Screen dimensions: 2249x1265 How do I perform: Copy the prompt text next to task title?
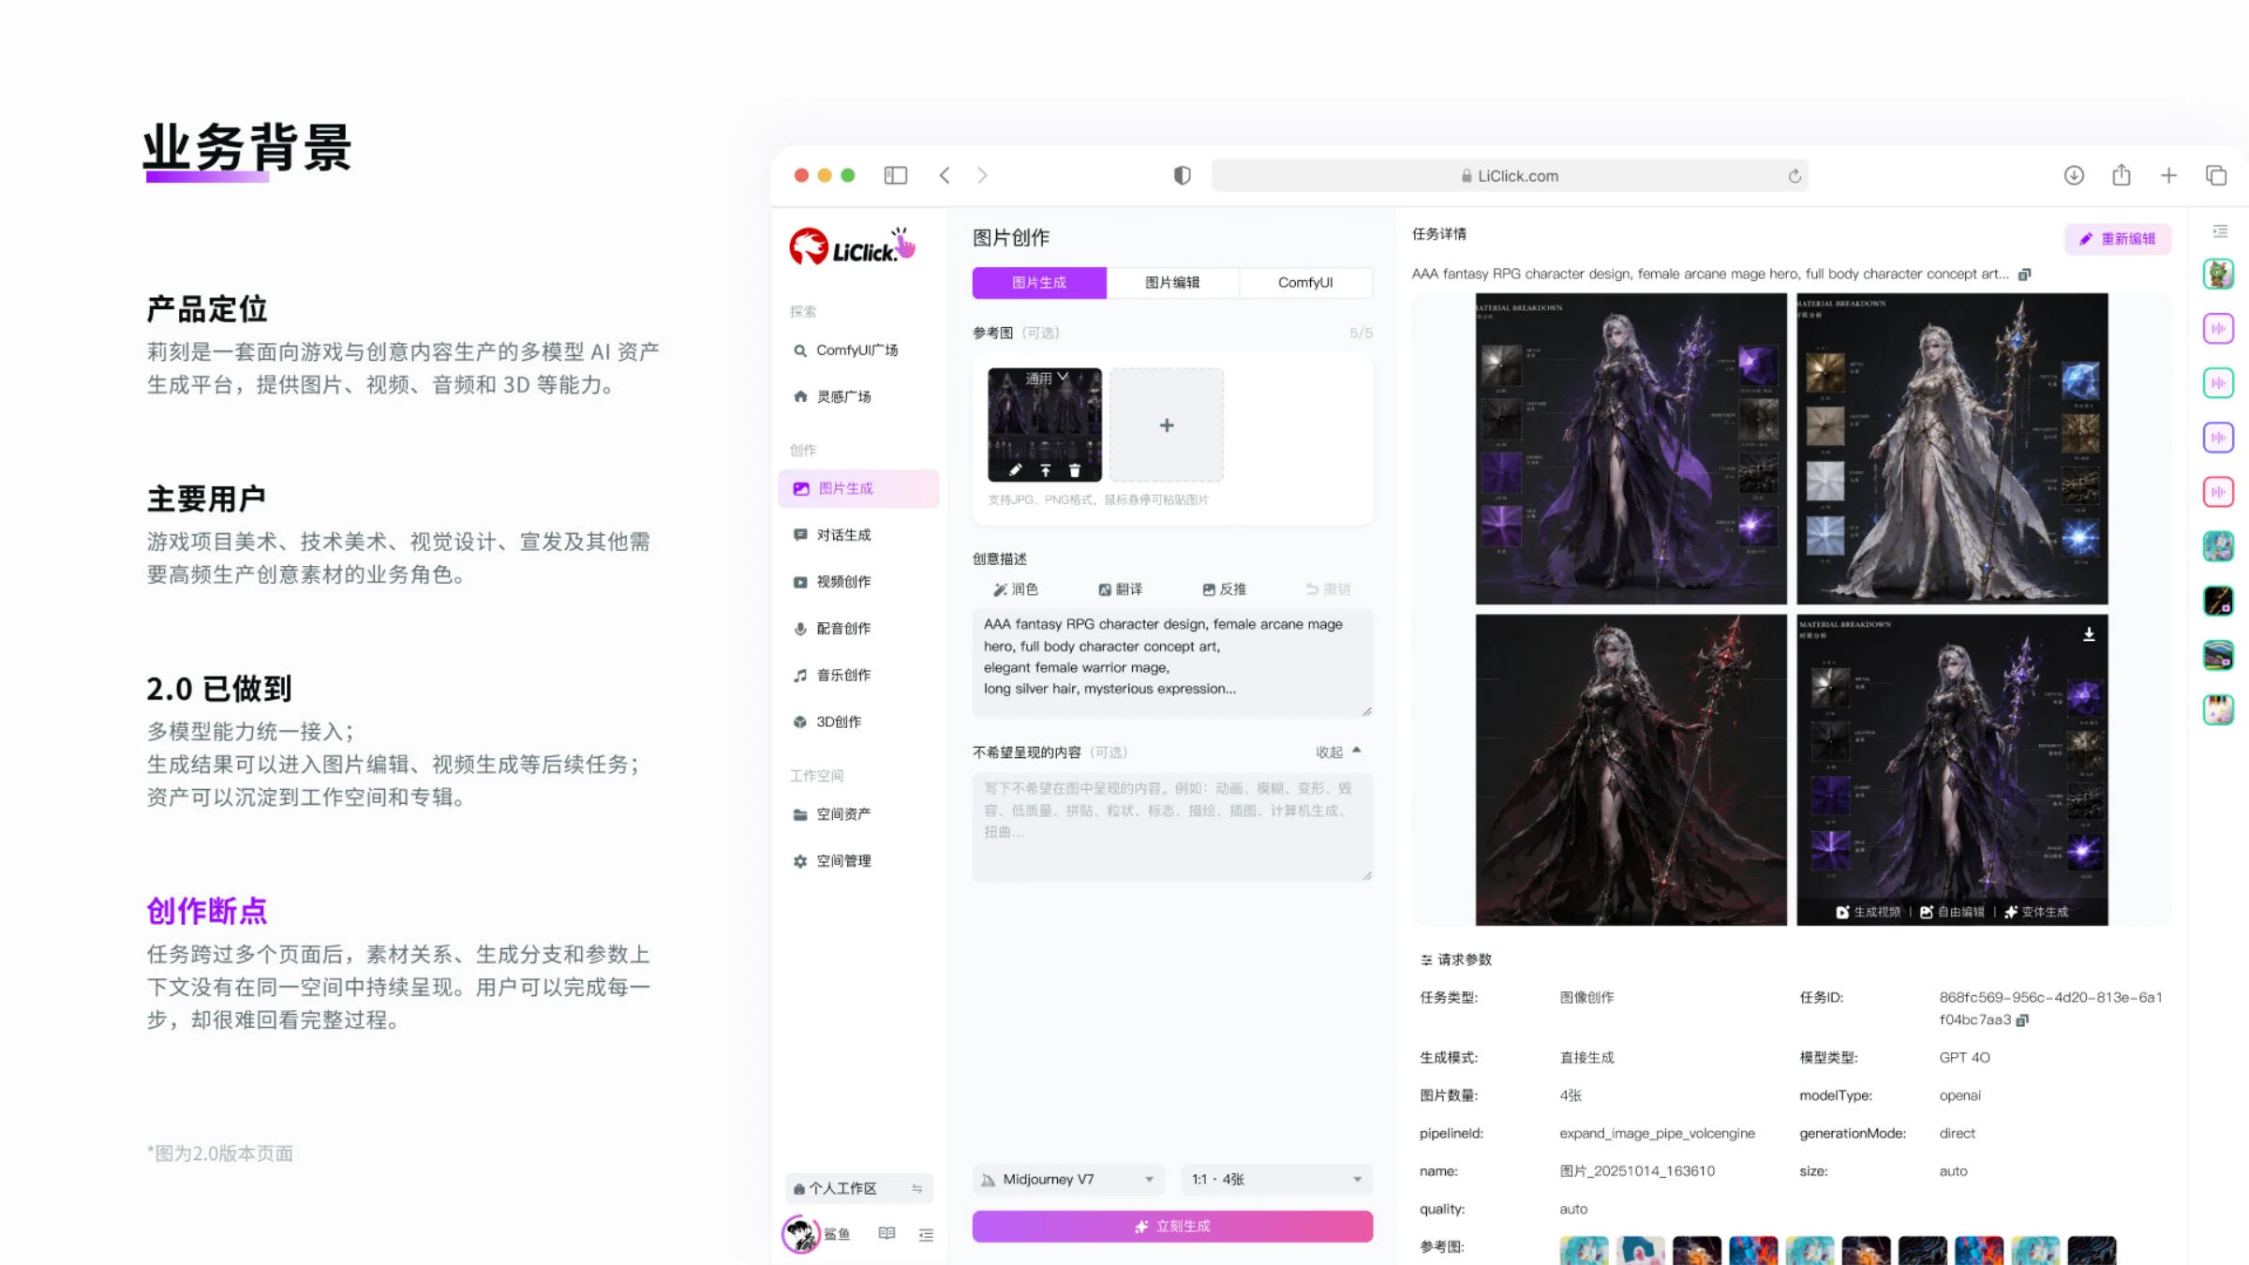pyautogui.click(x=2024, y=275)
